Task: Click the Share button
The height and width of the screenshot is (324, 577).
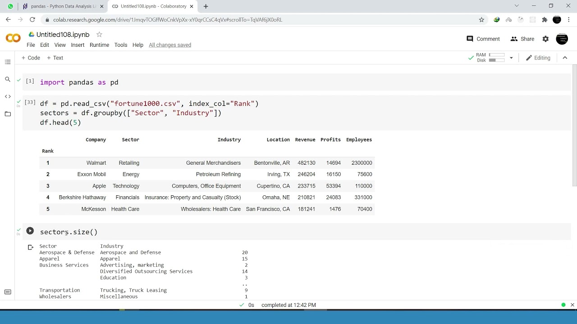Action: pos(522,39)
